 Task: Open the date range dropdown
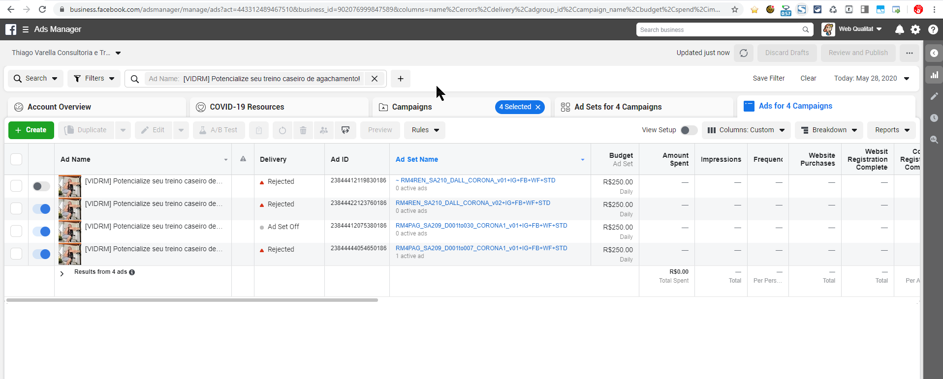click(872, 79)
